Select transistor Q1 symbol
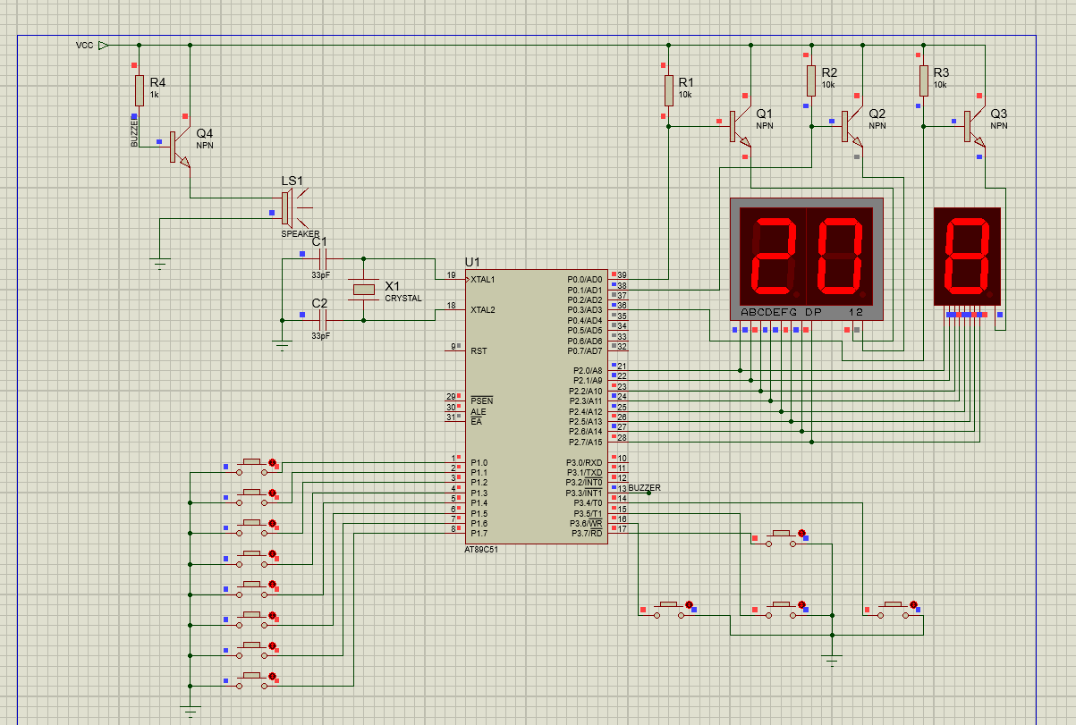This screenshot has height=725, width=1076. point(739,126)
